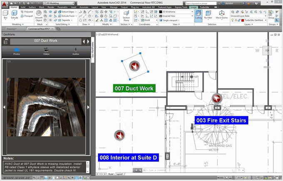
Task: Click the Group tool icon
Action: point(271,15)
